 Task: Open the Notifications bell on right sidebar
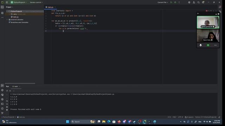click(x=220, y=7)
